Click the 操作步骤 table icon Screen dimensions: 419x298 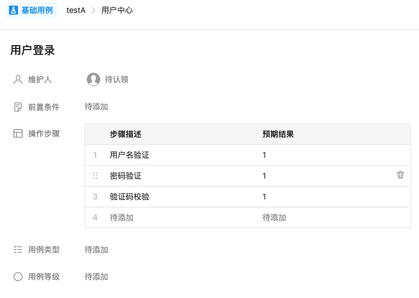click(x=18, y=134)
